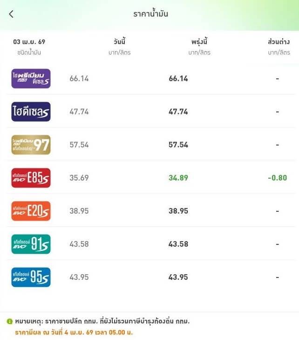Screen dimensions: 299x340
Task: Choose the green EVO 91 S logo
Action: [x=31, y=244]
